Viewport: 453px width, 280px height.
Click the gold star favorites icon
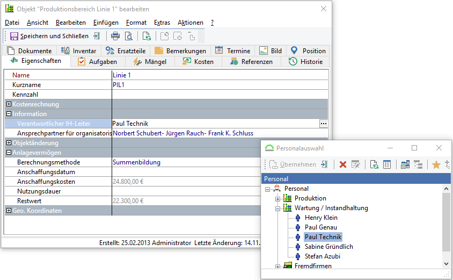(x=436, y=164)
